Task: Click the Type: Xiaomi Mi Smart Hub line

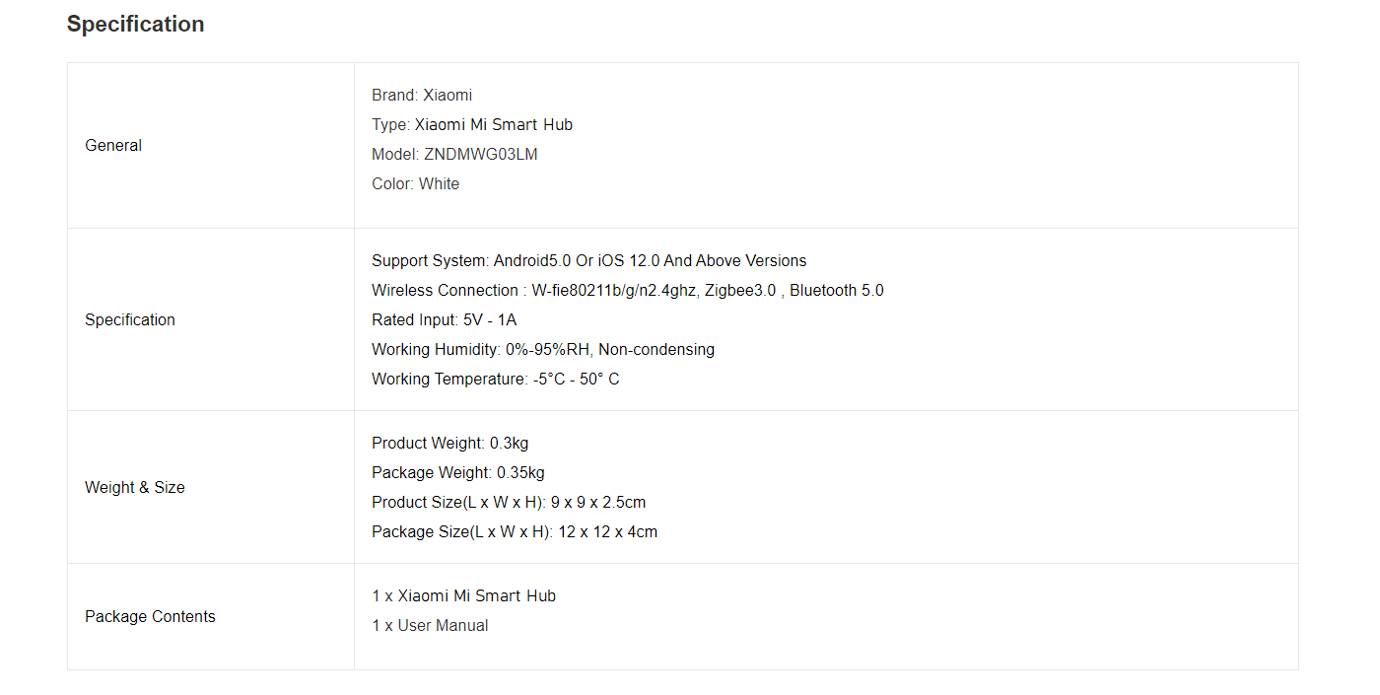Action: coord(472,124)
